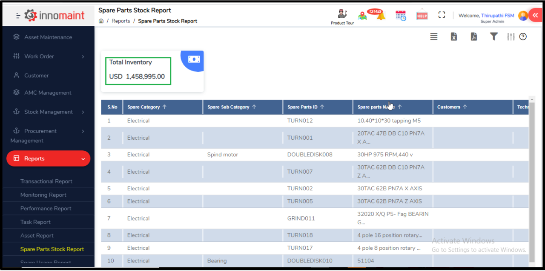Open Reports breadcrumb link

coord(121,20)
